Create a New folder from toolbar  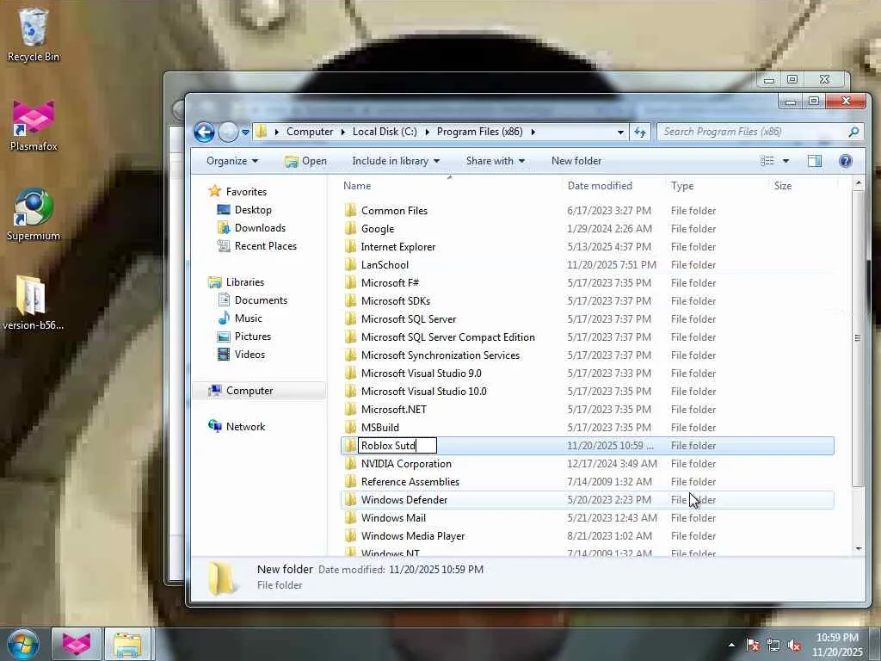576,161
